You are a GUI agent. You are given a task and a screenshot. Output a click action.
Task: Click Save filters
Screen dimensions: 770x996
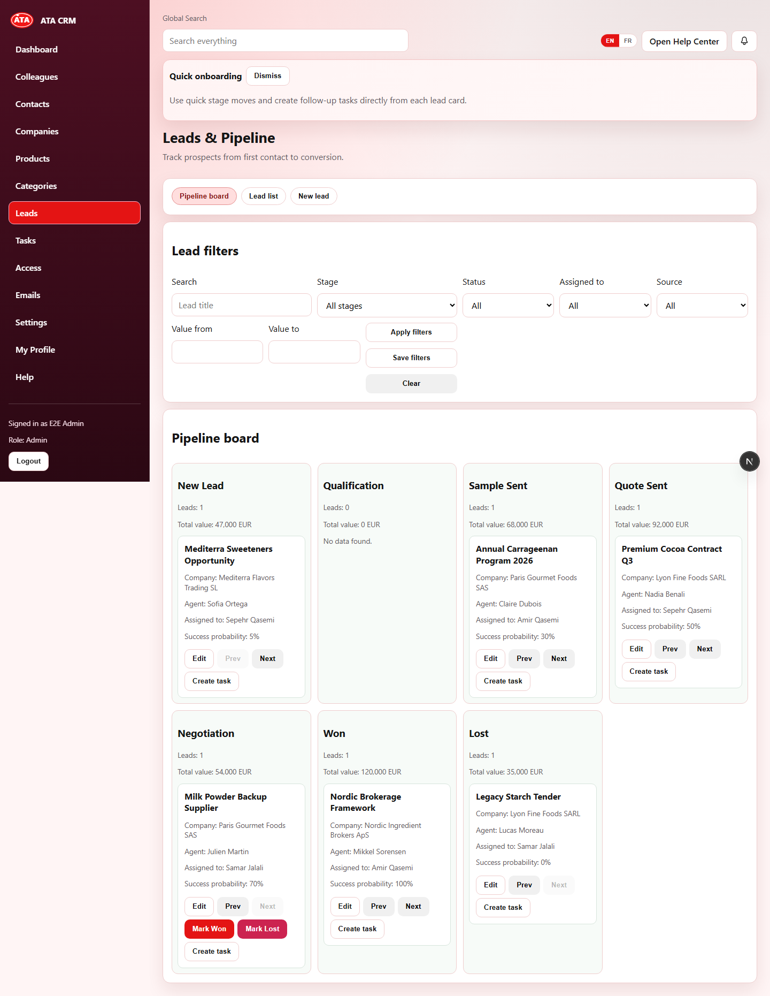pos(411,358)
